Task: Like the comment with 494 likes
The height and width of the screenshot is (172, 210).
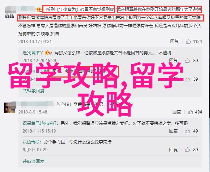Action: click(191, 112)
